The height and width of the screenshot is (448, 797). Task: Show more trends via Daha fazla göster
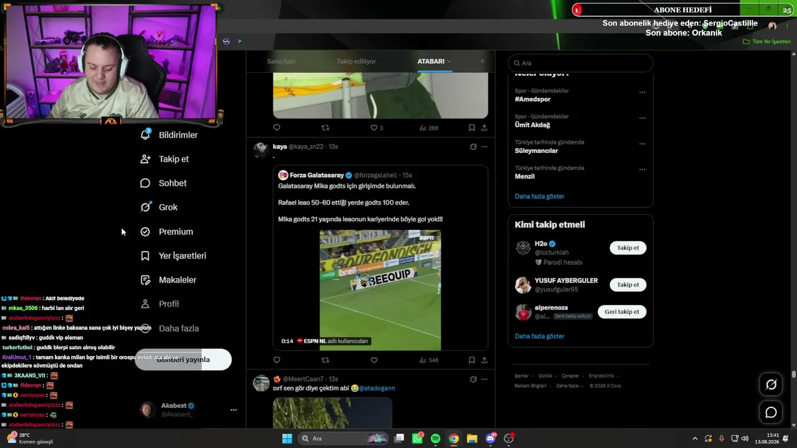click(540, 196)
